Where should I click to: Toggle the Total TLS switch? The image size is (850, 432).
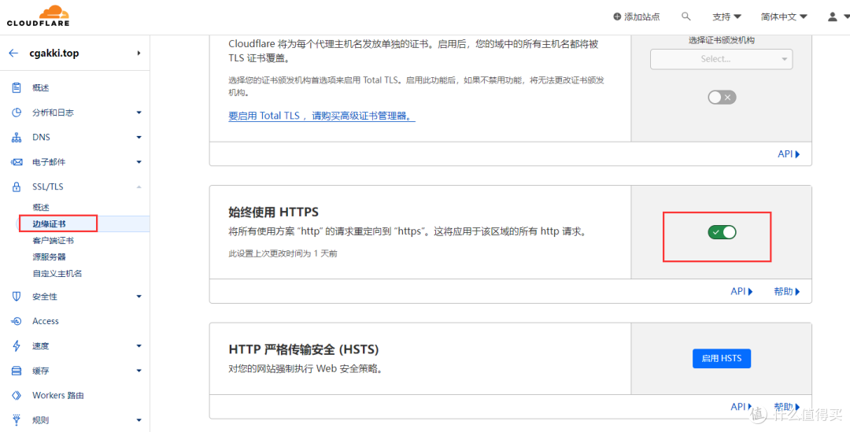(x=722, y=98)
